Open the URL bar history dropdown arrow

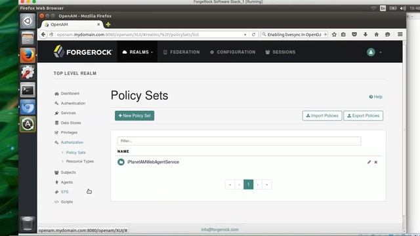click(x=245, y=35)
